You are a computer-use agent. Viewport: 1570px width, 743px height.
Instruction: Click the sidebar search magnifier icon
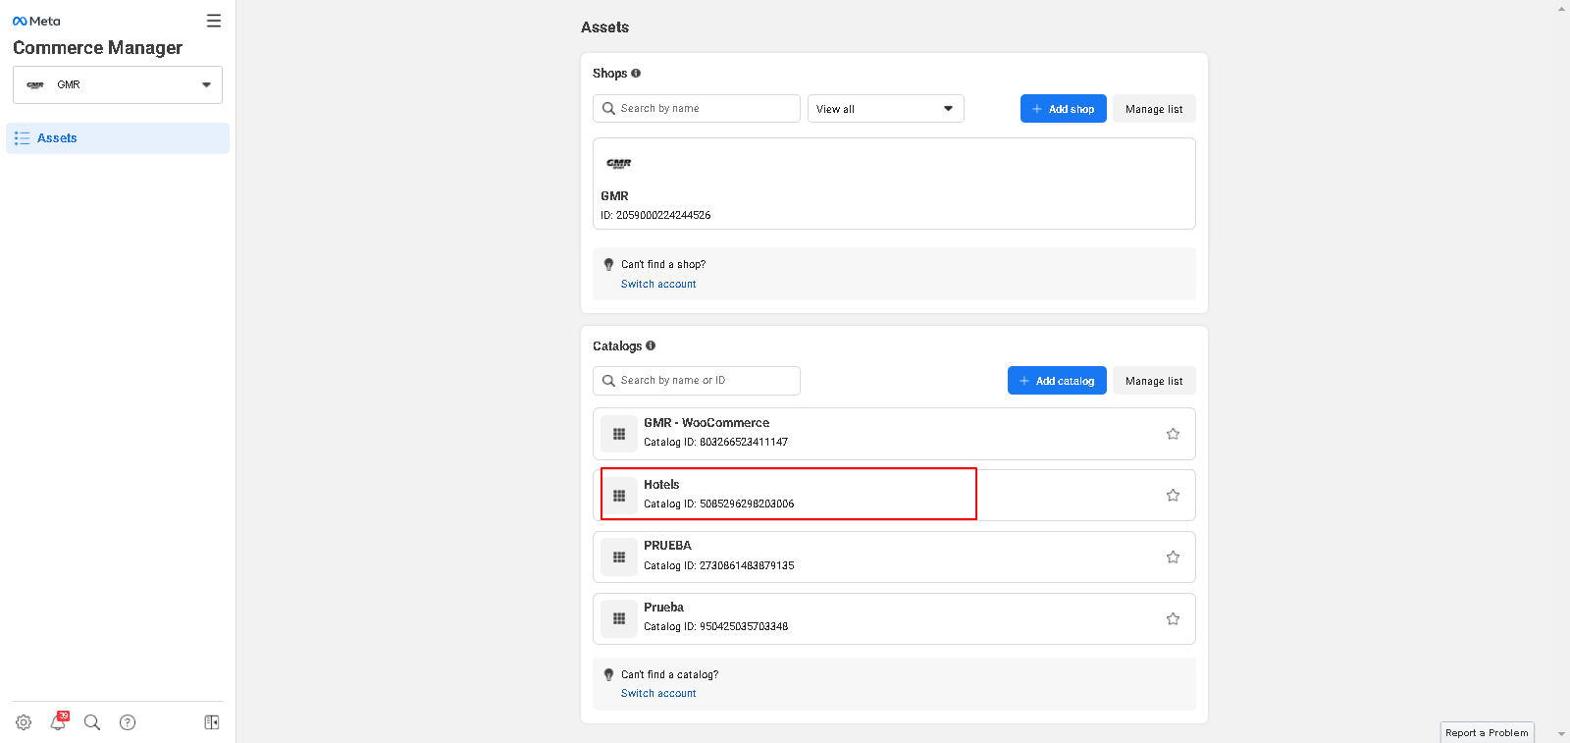(92, 722)
